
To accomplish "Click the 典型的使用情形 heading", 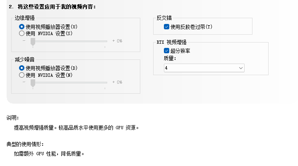I will pyautogui.click(x=25, y=144).
